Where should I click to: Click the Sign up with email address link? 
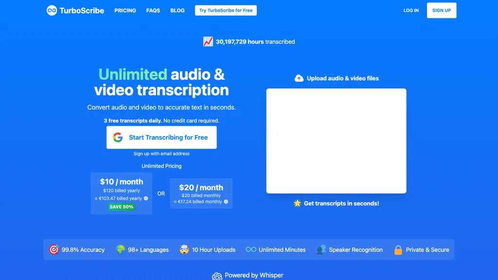click(161, 153)
